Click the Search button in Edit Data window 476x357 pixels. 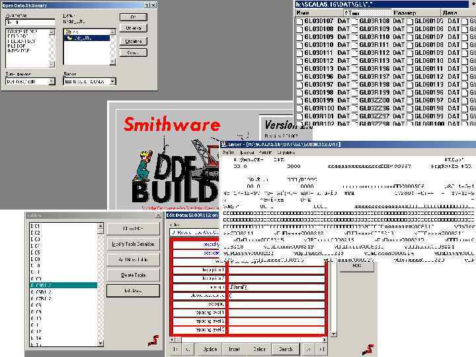(286, 349)
